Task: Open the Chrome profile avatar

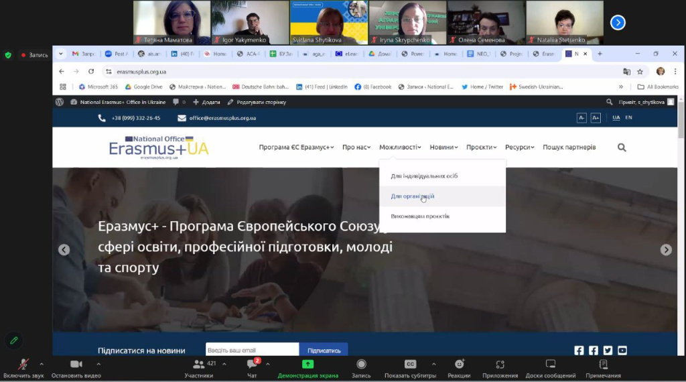Action: pyautogui.click(x=660, y=71)
